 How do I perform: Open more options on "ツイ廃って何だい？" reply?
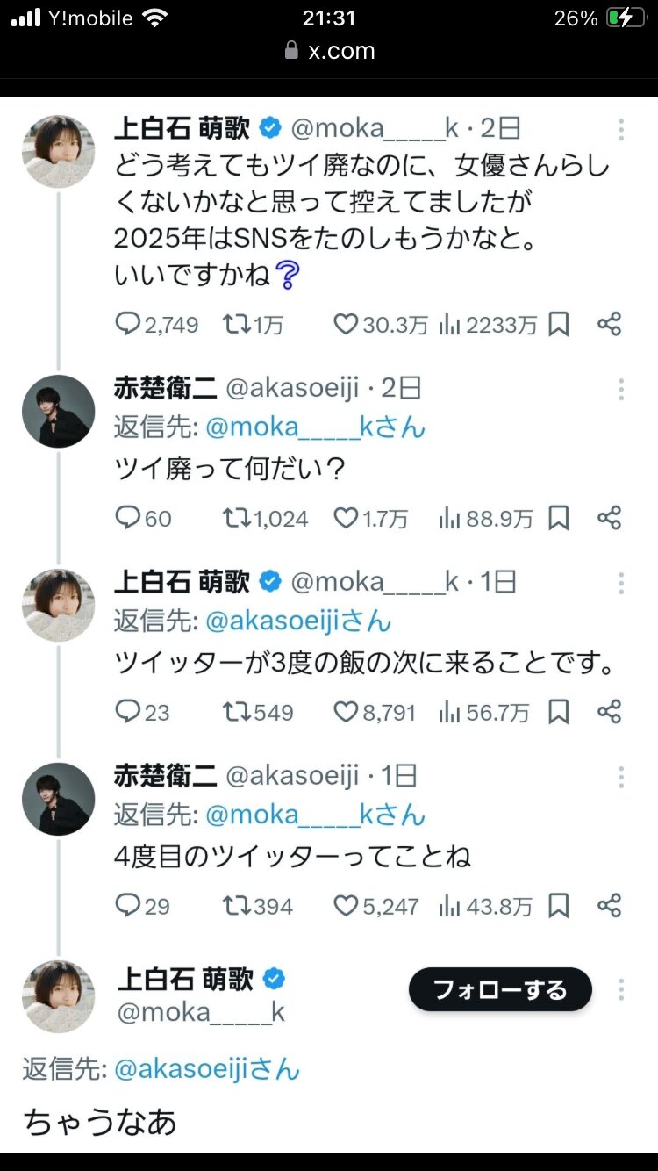620,389
